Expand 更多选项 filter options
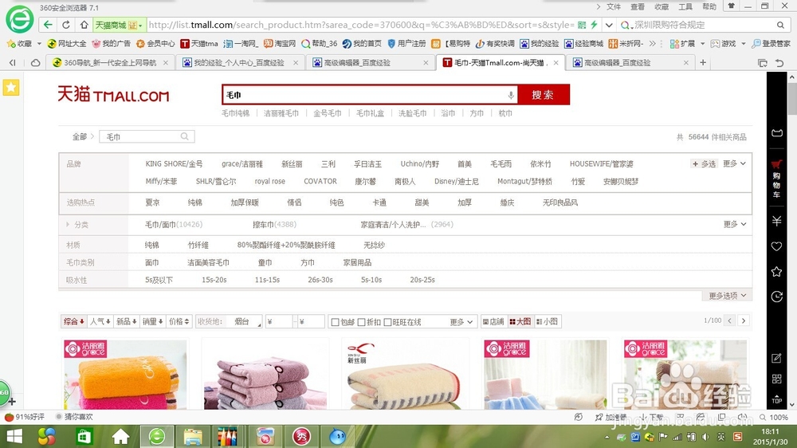The width and height of the screenshot is (797, 448). click(x=728, y=296)
